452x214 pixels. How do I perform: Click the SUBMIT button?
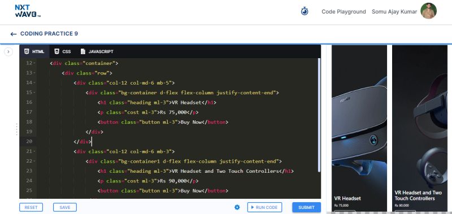306,207
